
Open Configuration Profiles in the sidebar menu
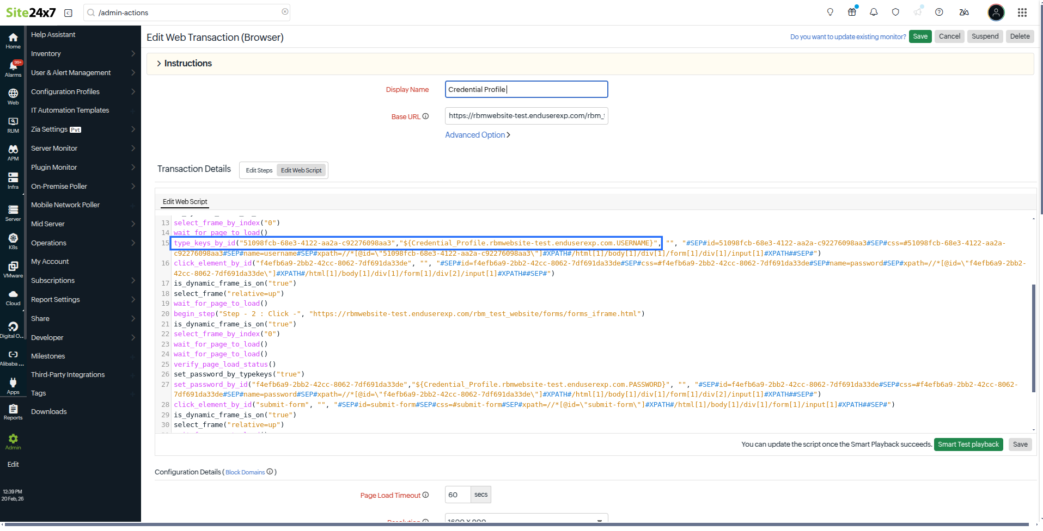(x=65, y=91)
